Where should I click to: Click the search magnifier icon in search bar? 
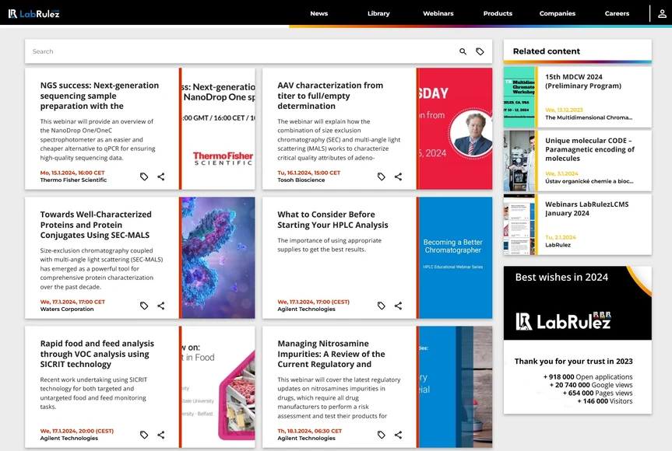tap(463, 51)
